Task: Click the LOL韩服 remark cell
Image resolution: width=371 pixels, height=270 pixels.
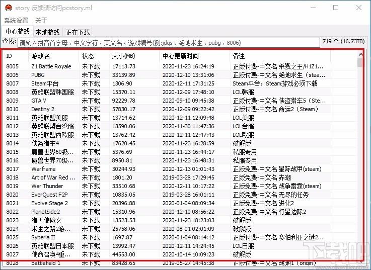Action: tap(243, 92)
